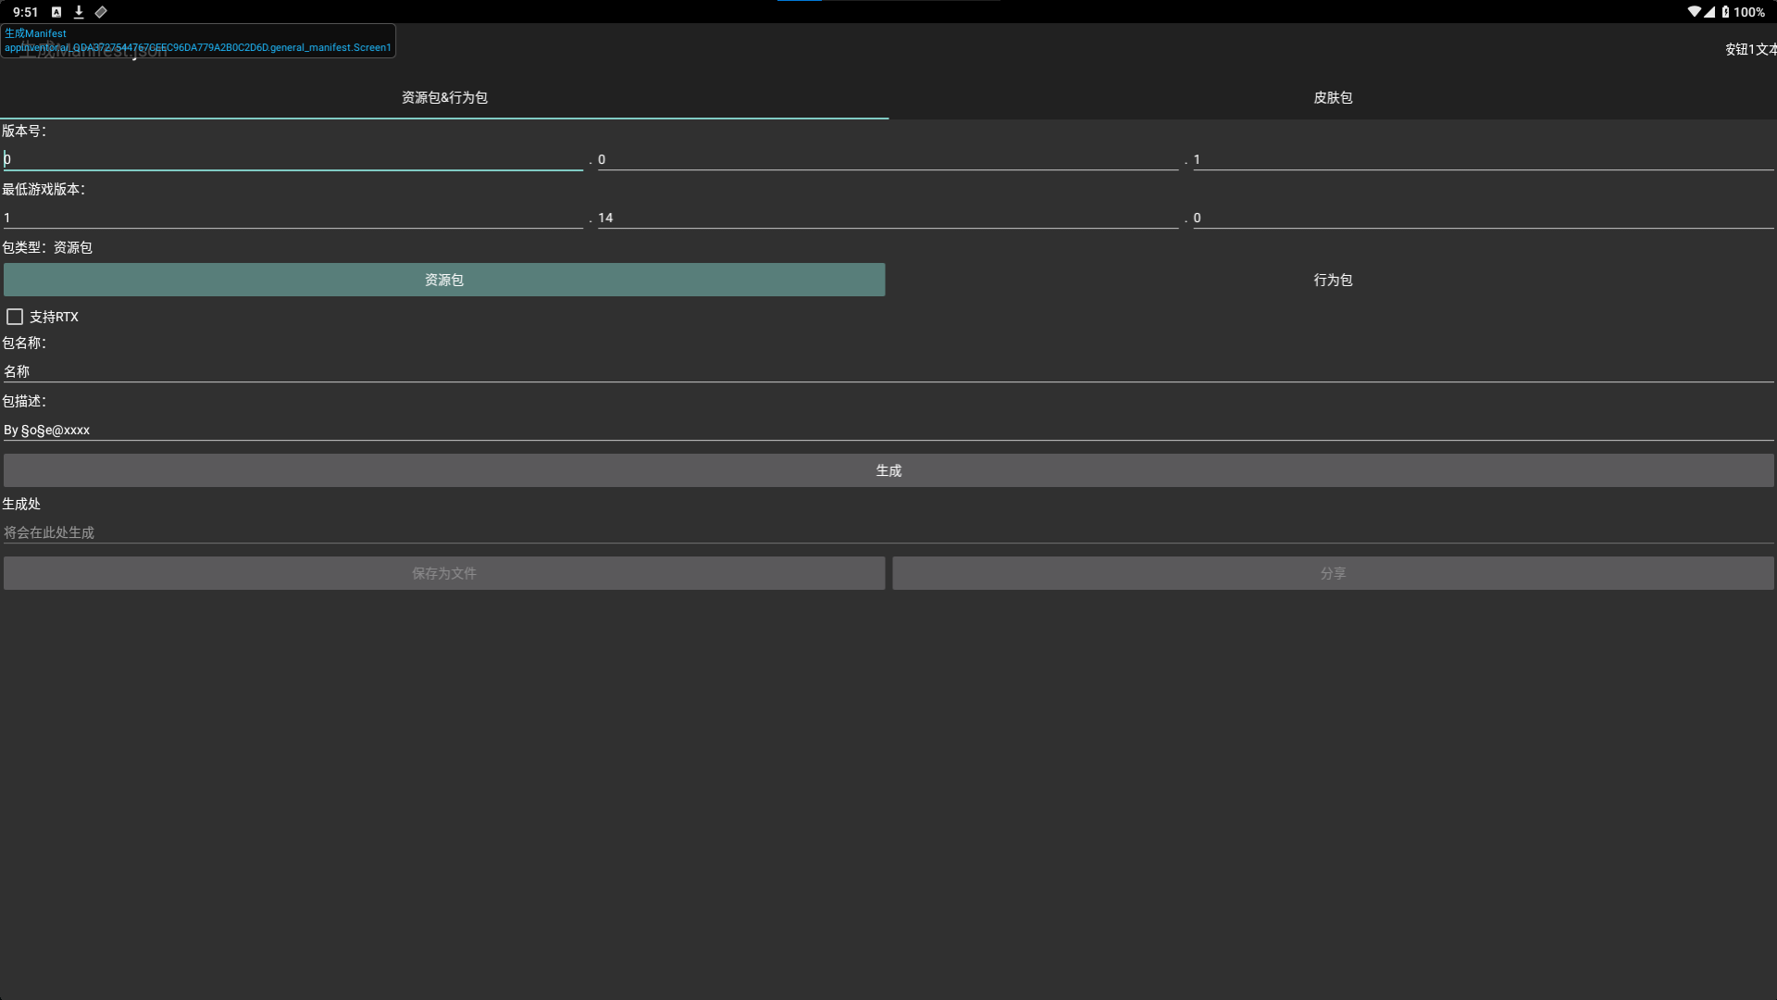Image resolution: width=1777 pixels, height=1000 pixels.
Task: Click the last 版本号 field showing 1
Action: click(x=1484, y=159)
